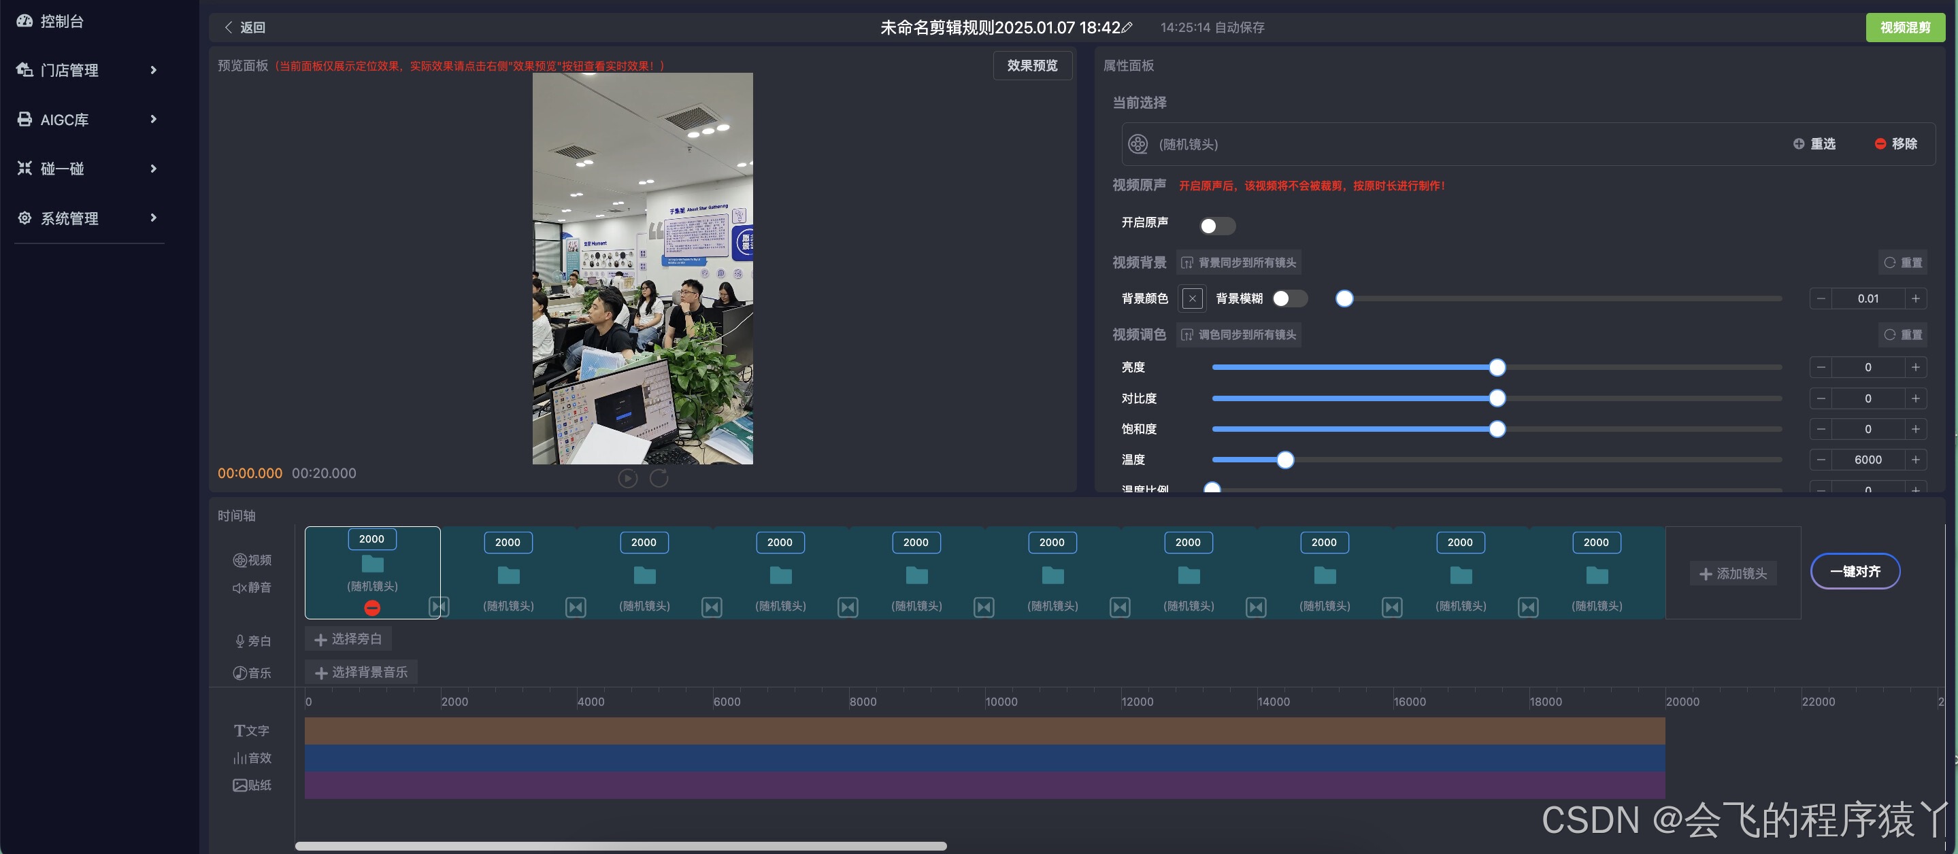Click the reset/replay circular arrow icon
This screenshot has width=1958, height=854.
click(659, 478)
